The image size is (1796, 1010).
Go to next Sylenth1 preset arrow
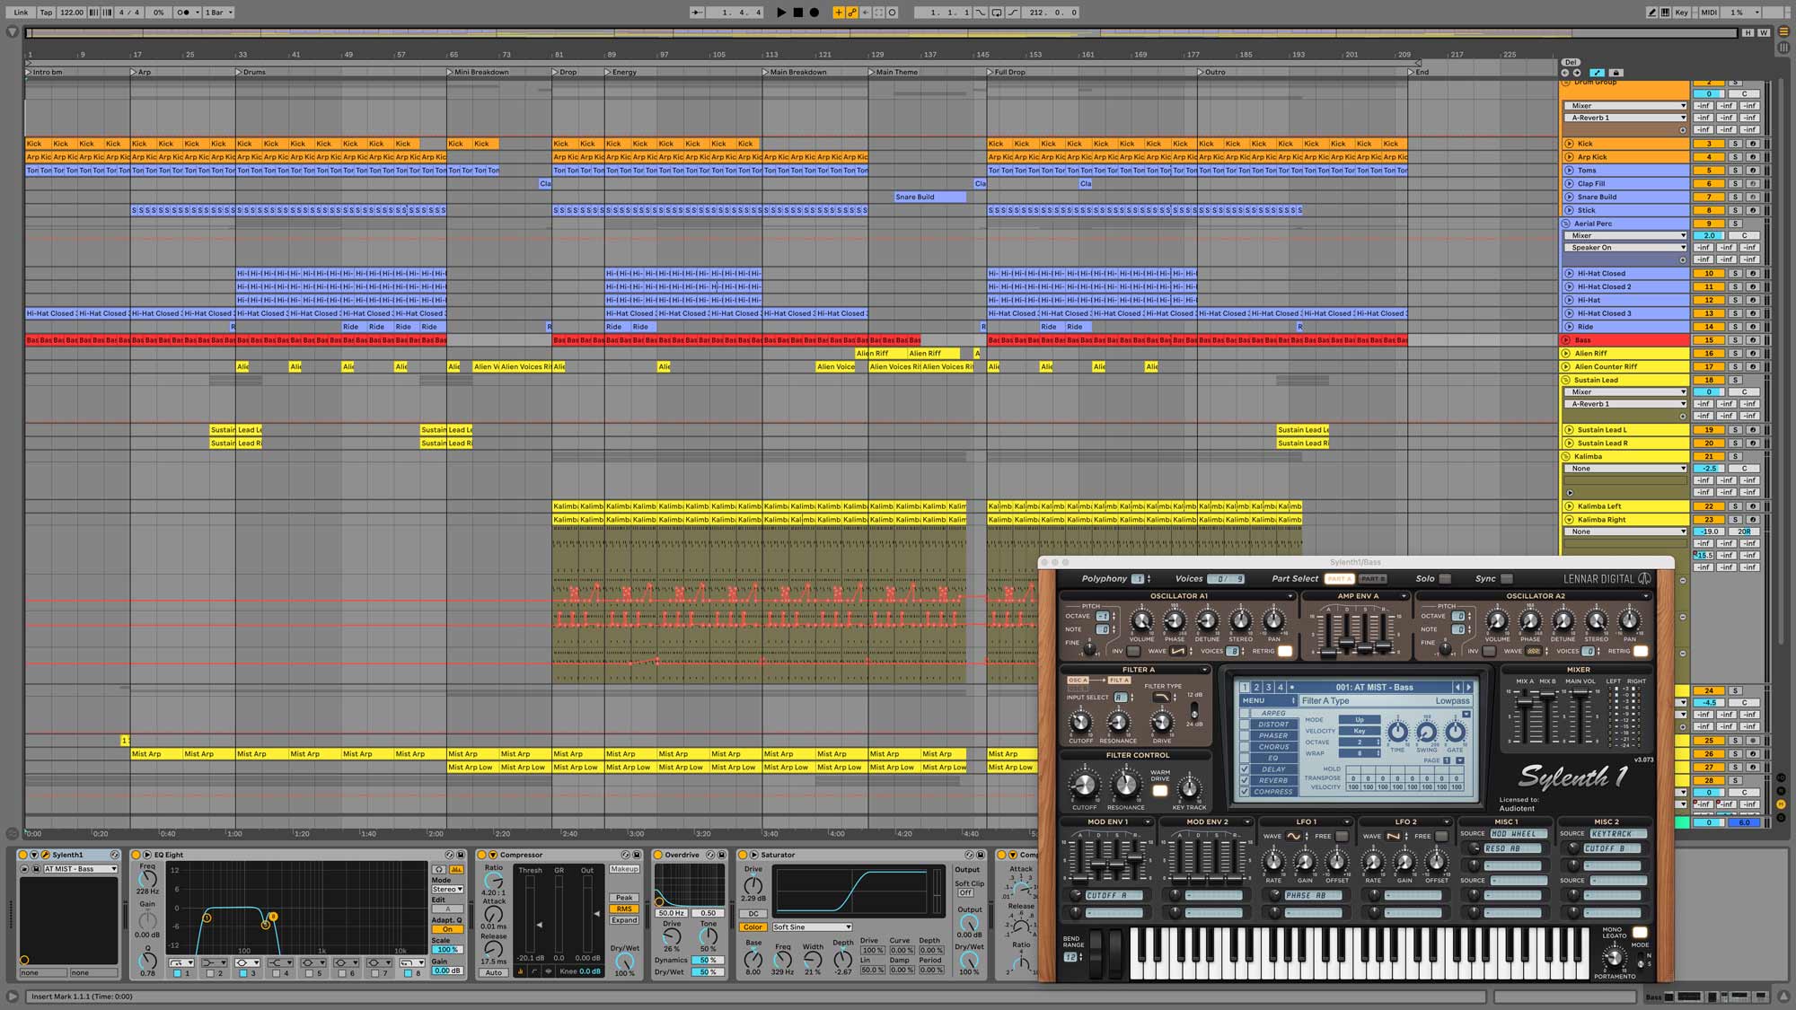tap(1469, 687)
